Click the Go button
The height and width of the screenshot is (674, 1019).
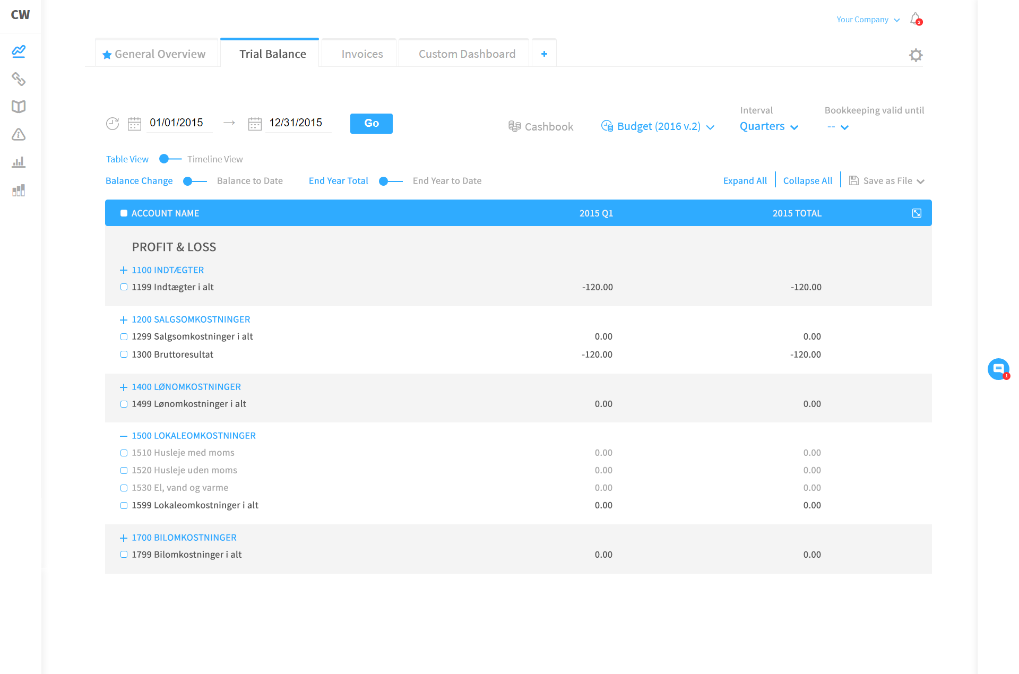coord(372,124)
